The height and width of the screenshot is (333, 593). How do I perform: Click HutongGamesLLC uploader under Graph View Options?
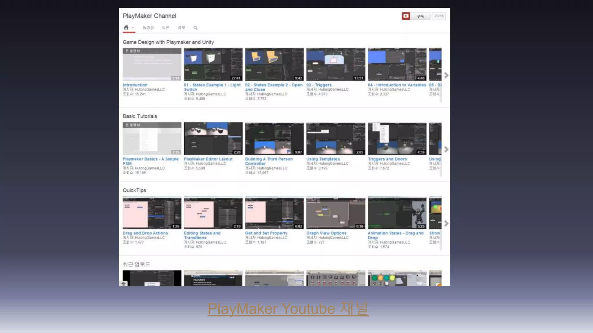tap(334, 238)
